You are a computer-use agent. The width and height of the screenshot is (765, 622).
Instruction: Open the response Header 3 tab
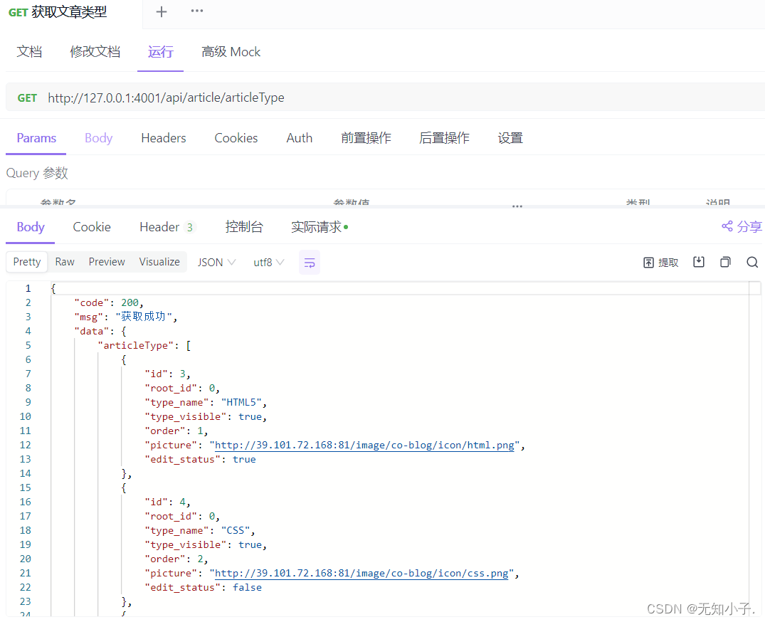[x=167, y=227]
